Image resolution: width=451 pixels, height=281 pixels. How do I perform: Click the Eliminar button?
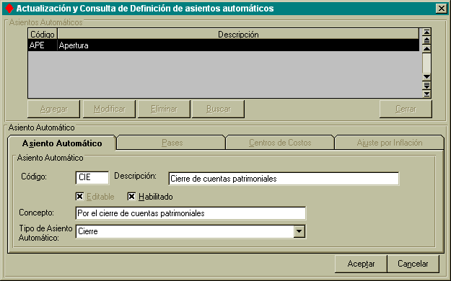pyautogui.click(x=164, y=109)
